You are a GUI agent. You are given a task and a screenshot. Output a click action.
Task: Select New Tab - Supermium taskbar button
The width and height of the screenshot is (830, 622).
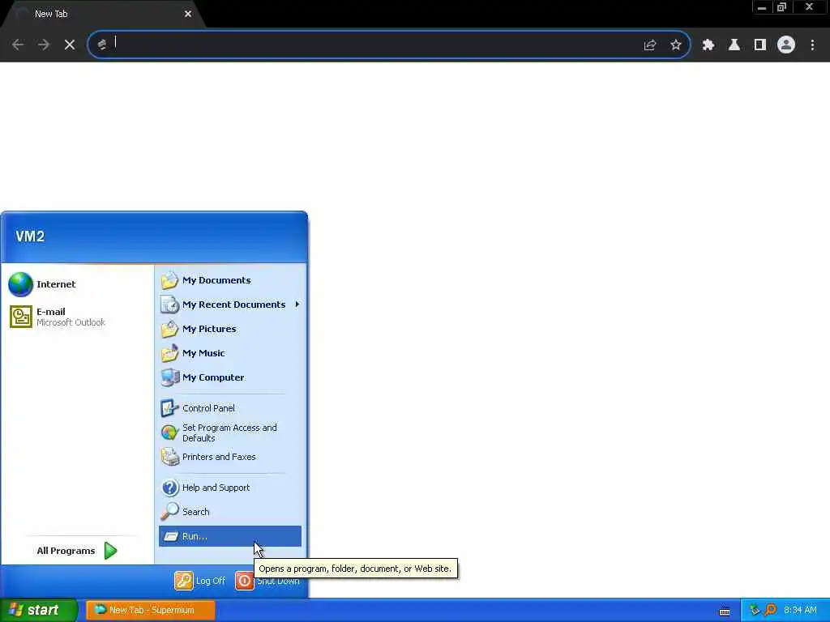(x=150, y=611)
